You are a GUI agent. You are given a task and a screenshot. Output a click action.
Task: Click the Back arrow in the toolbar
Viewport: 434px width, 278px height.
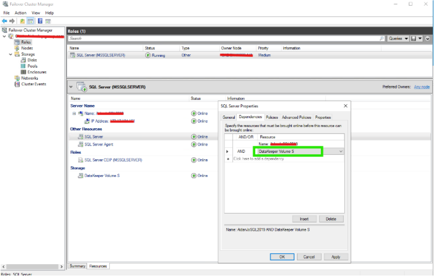4,21
